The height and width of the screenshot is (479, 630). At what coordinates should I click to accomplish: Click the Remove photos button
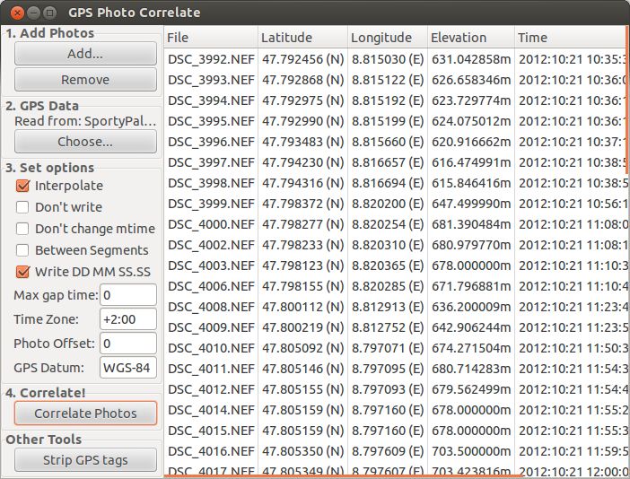tap(85, 80)
